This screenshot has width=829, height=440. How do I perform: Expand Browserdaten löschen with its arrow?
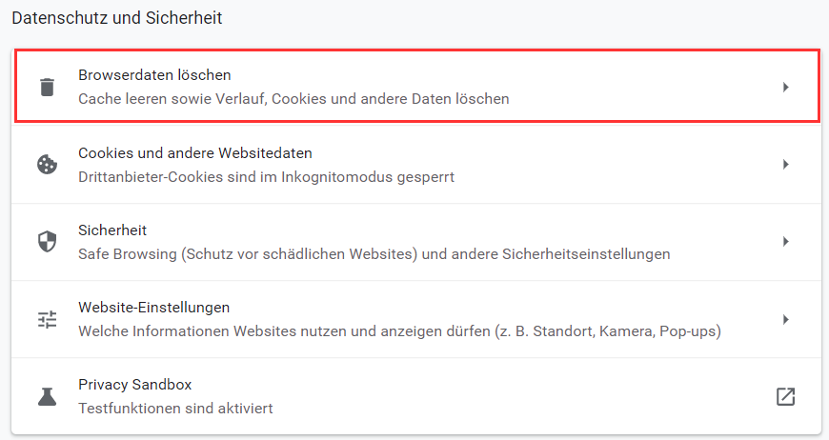786,88
